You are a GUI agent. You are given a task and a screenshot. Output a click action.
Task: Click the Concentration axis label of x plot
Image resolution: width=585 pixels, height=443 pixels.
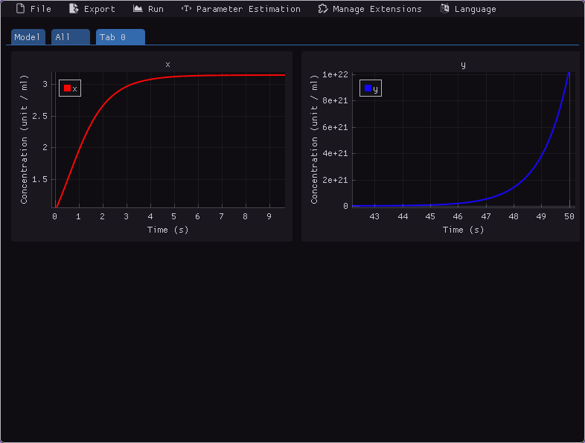coord(24,139)
